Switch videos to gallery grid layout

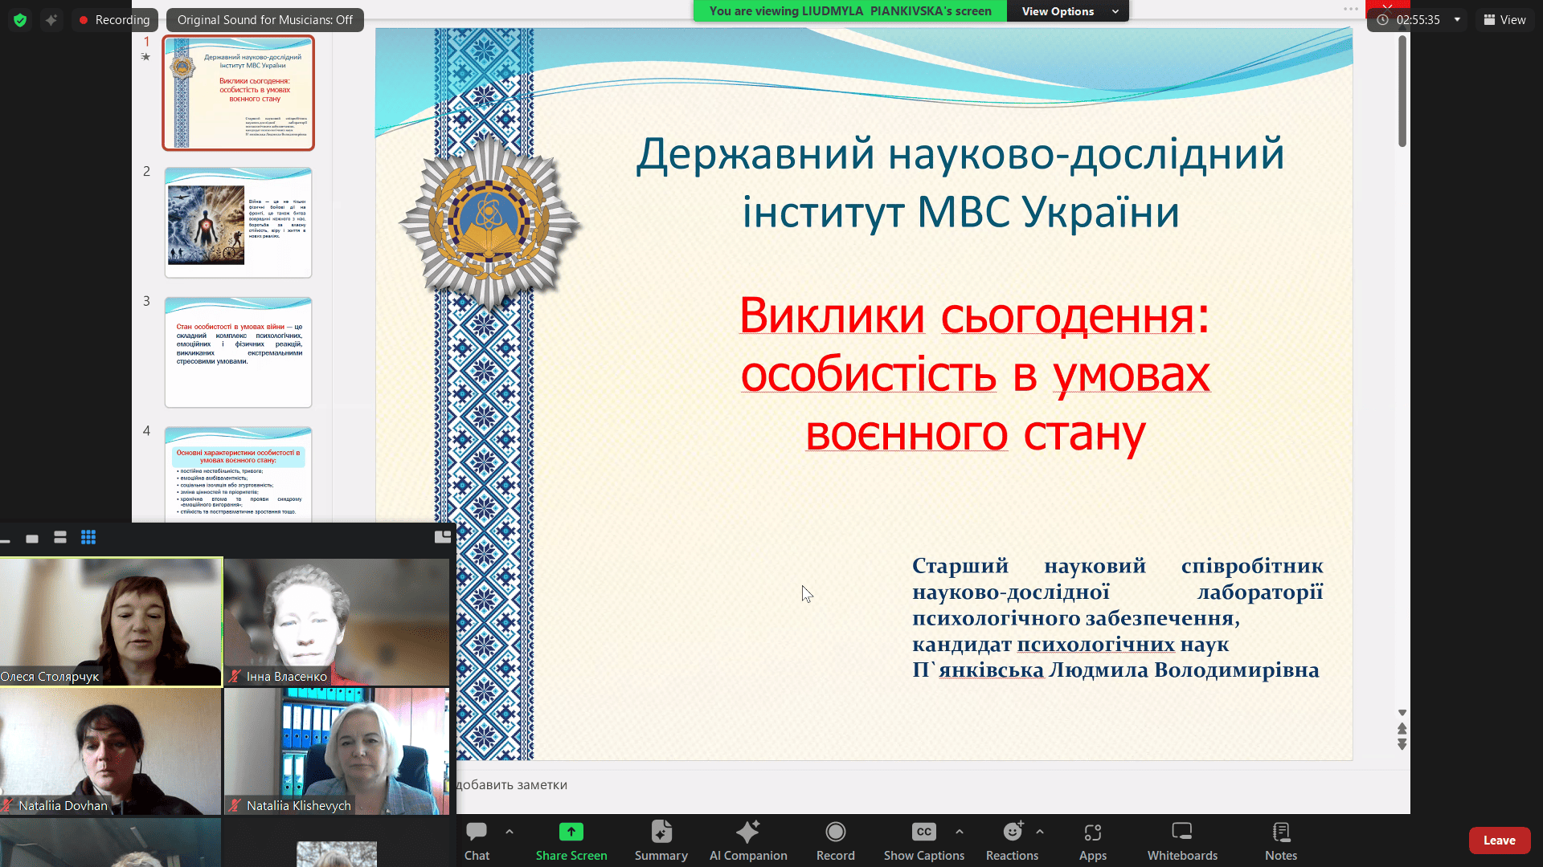tap(88, 538)
